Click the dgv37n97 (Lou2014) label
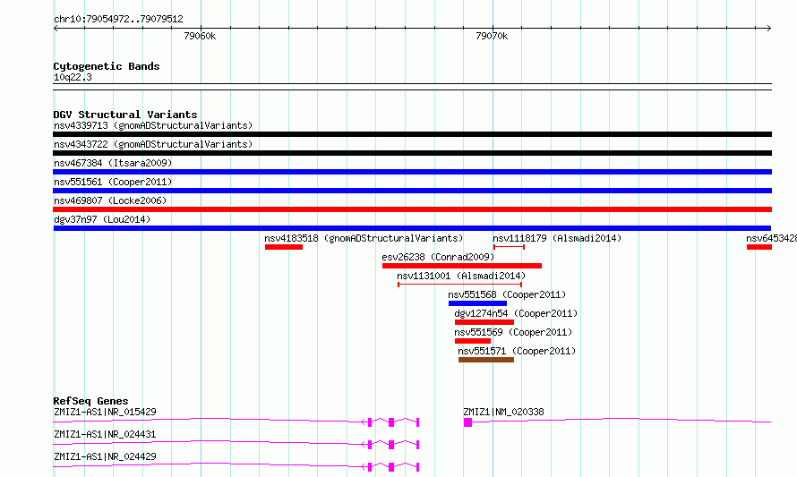This screenshot has width=797, height=477. (102, 219)
